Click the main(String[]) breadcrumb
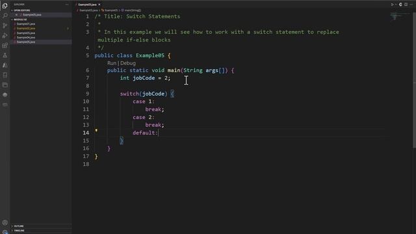 click(132, 10)
